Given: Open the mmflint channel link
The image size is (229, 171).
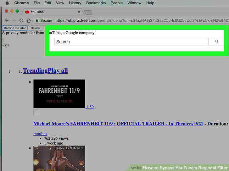Looking at the screenshot, I should coord(40,134).
